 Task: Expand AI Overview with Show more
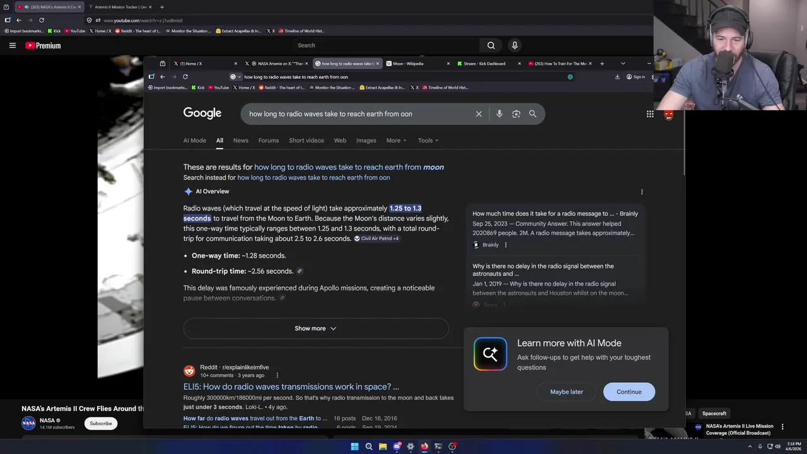click(x=316, y=329)
